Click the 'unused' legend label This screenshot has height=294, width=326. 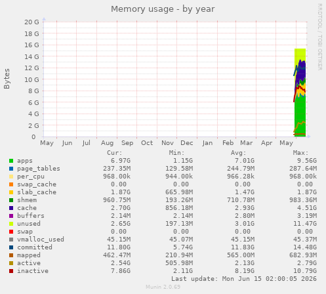tap(29, 224)
